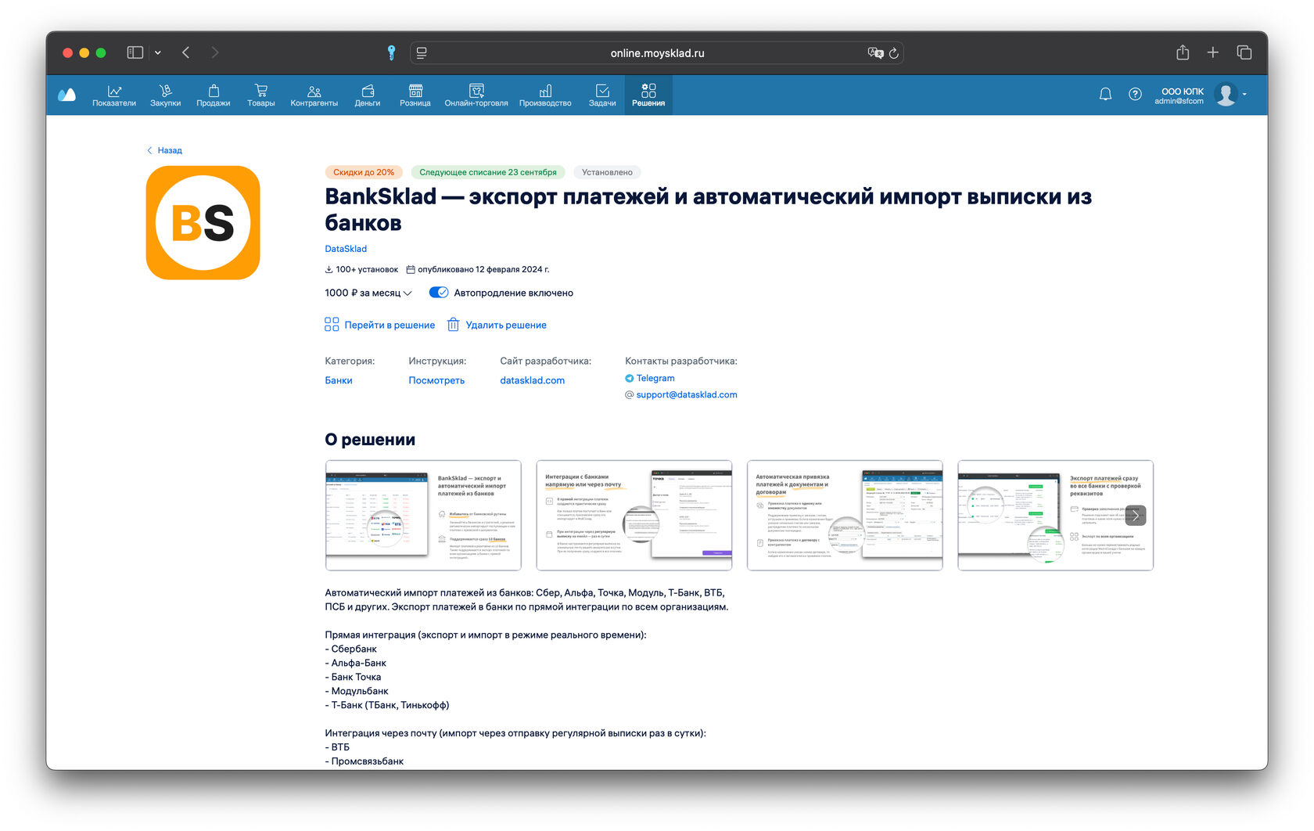This screenshot has width=1314, height=831.
Task: Click the browser address bar
Action: [657, 53]
